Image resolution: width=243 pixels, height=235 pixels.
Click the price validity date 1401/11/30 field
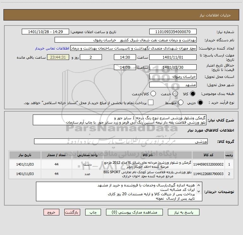[173, 67]
